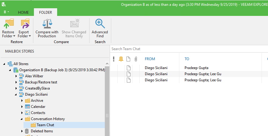Click CreatedBySlava mailbox icon
The height and width of the screenshot is (136, 268).
pyautogui.click(x=21, y=88)
